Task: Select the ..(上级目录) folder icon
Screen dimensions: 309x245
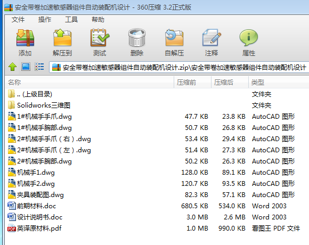Action: (x=11, y=94)
